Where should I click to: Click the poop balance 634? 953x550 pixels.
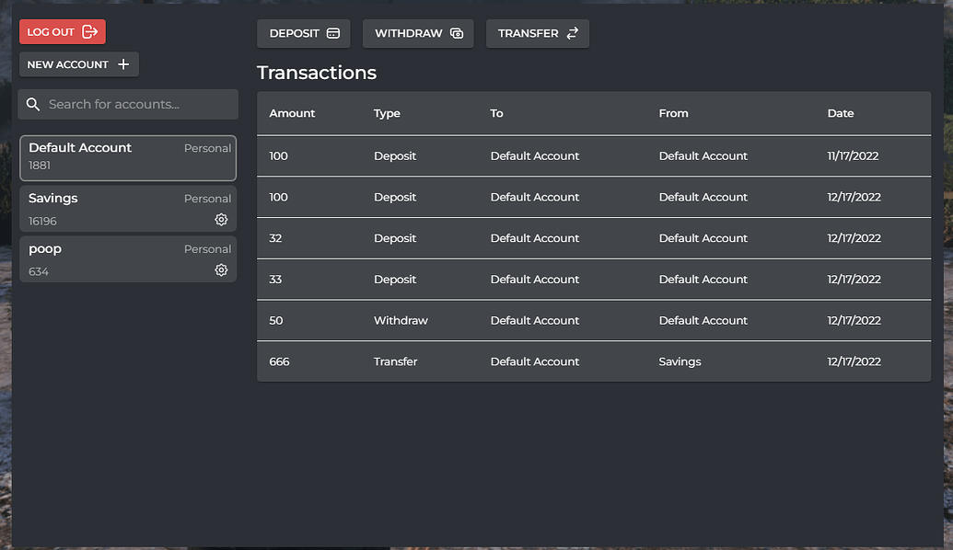point(39,272)
